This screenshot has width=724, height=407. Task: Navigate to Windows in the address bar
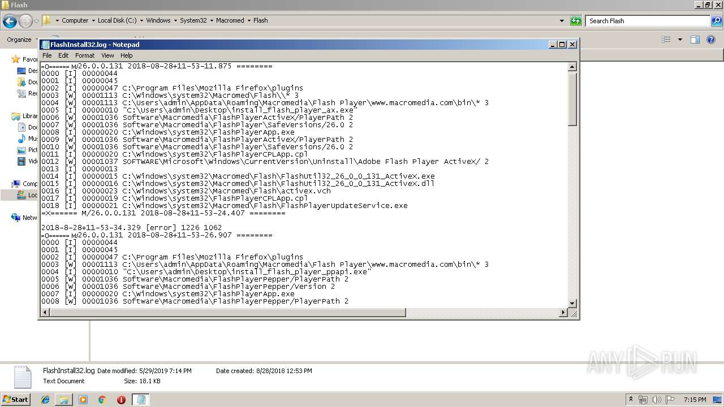pos(158,20)
